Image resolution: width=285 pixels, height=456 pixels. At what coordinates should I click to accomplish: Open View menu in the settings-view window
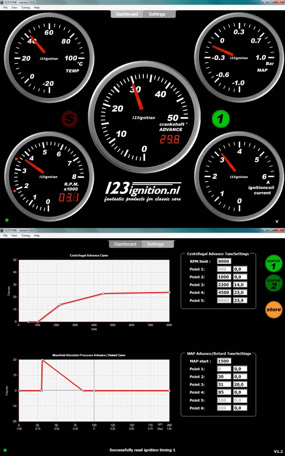14,236
